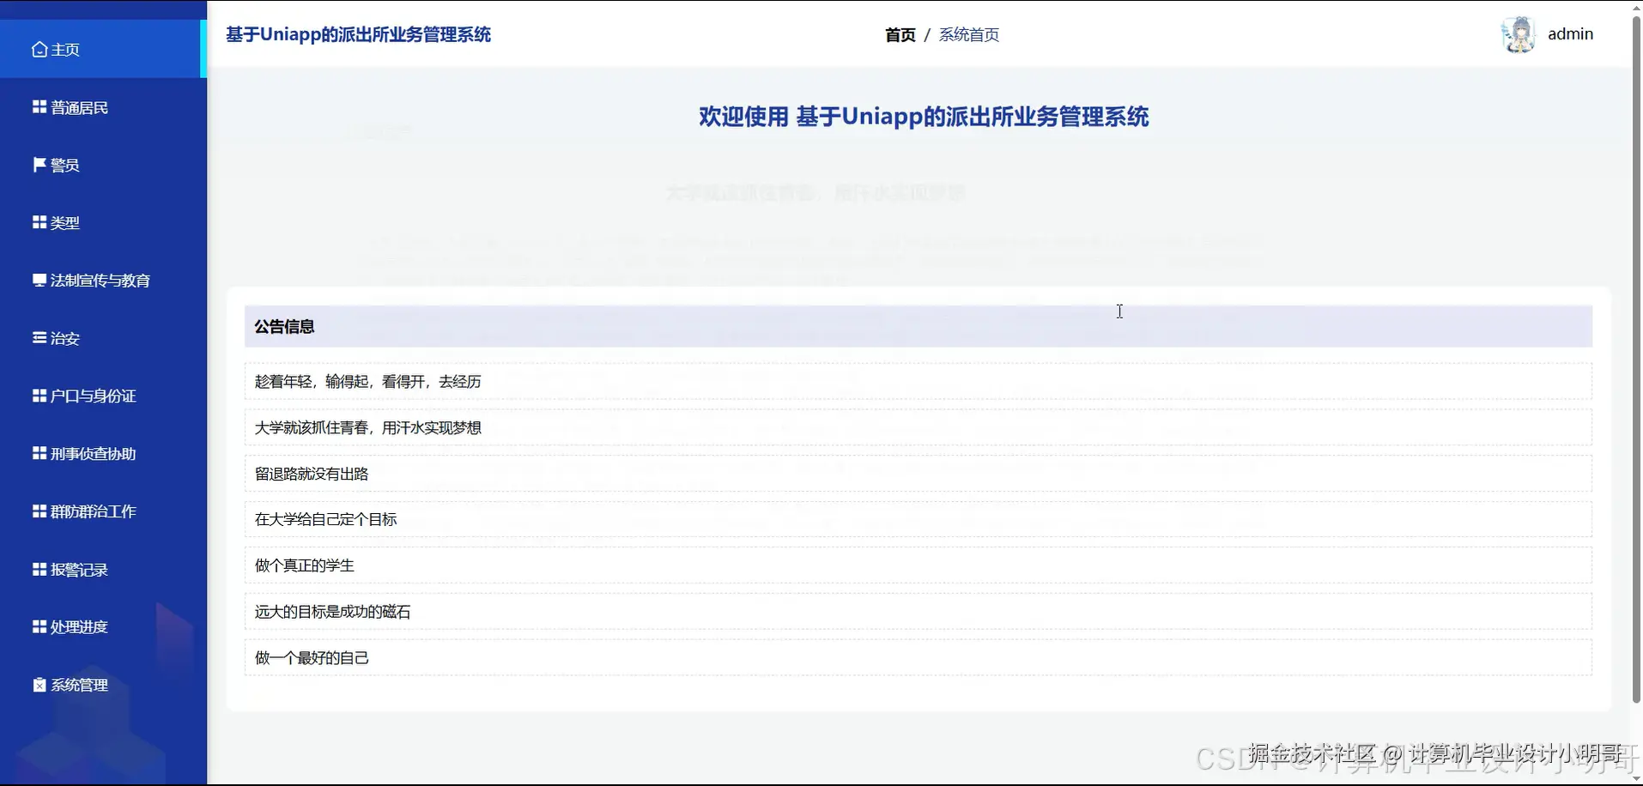Click the grid icon next to 普通居民

point(39,107)
